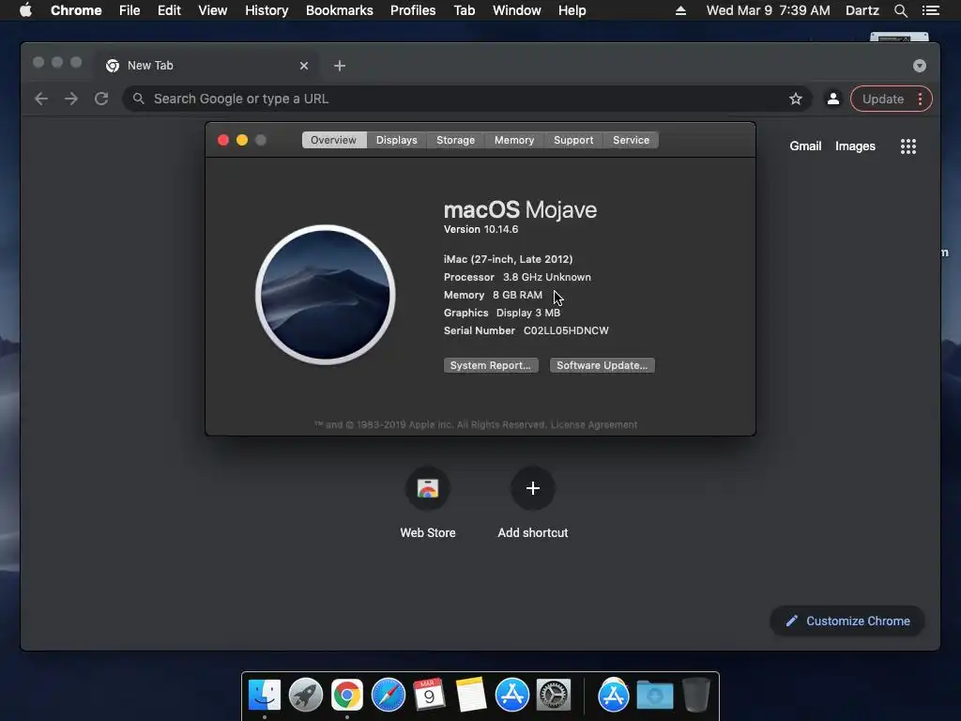The width and height of the screenshot is (961, 721).
Task: Open Safari from the Dock
Action: [x=389, y=696]
